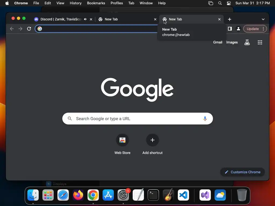Screen dimensions: 275x206
Task: Launch Visual Studio Code from dock
Action: [x=183, y=195]
